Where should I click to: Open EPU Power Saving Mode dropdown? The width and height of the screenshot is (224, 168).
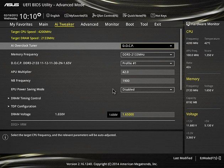[x=148, y=90]
